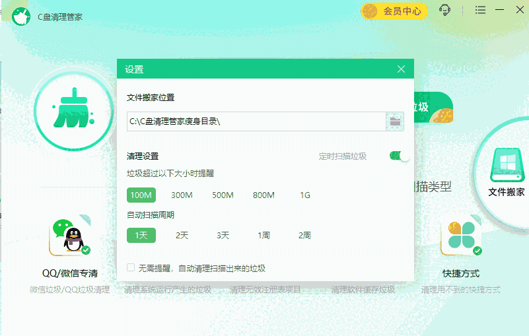Click the 文件搬家位置 path field

coord(256,121)
